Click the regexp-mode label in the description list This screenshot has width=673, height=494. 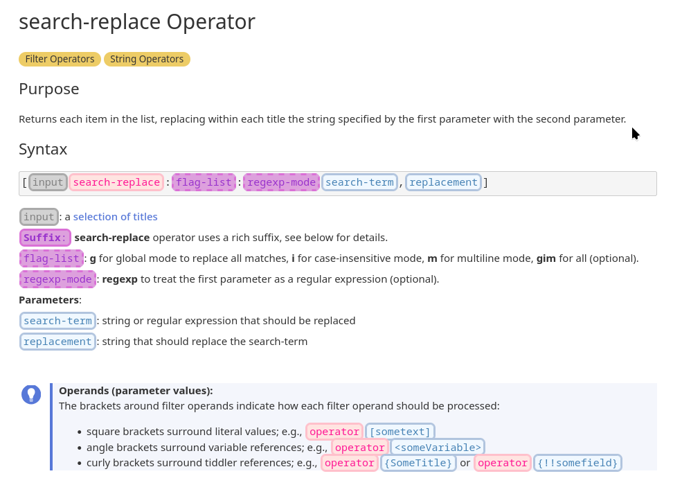[57, 279]
